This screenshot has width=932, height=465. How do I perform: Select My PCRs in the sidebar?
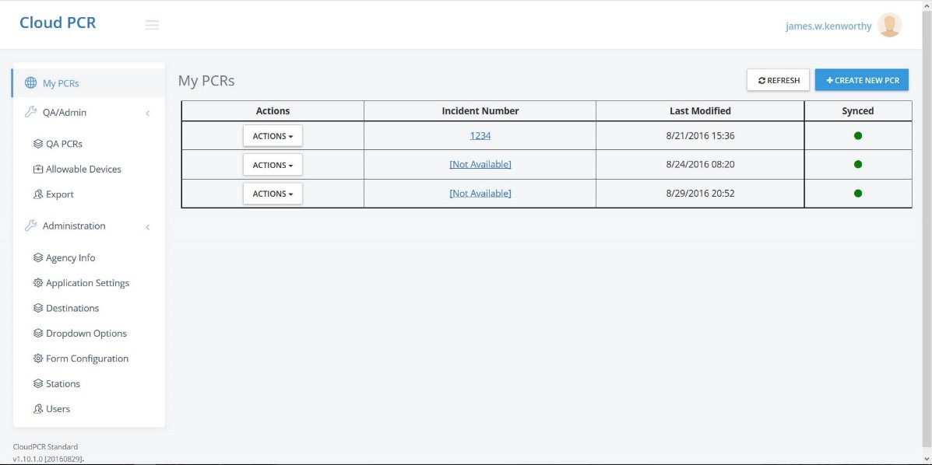(x=88, y=83)
